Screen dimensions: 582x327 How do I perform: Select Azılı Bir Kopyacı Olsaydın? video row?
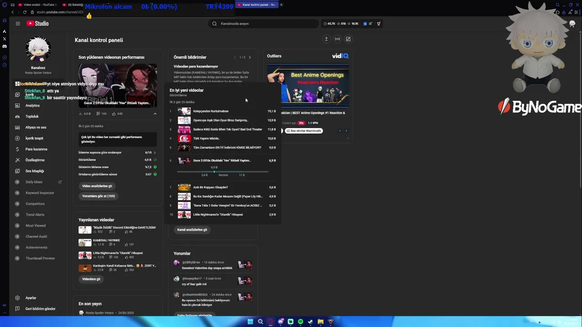(223, 187)
